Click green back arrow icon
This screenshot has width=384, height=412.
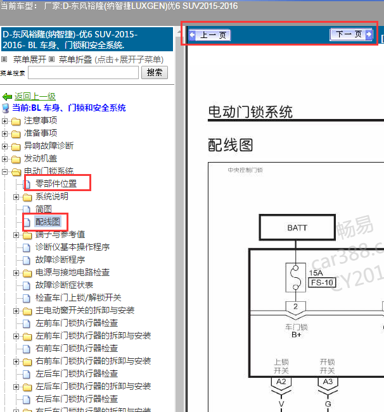[x=8, y=97]
